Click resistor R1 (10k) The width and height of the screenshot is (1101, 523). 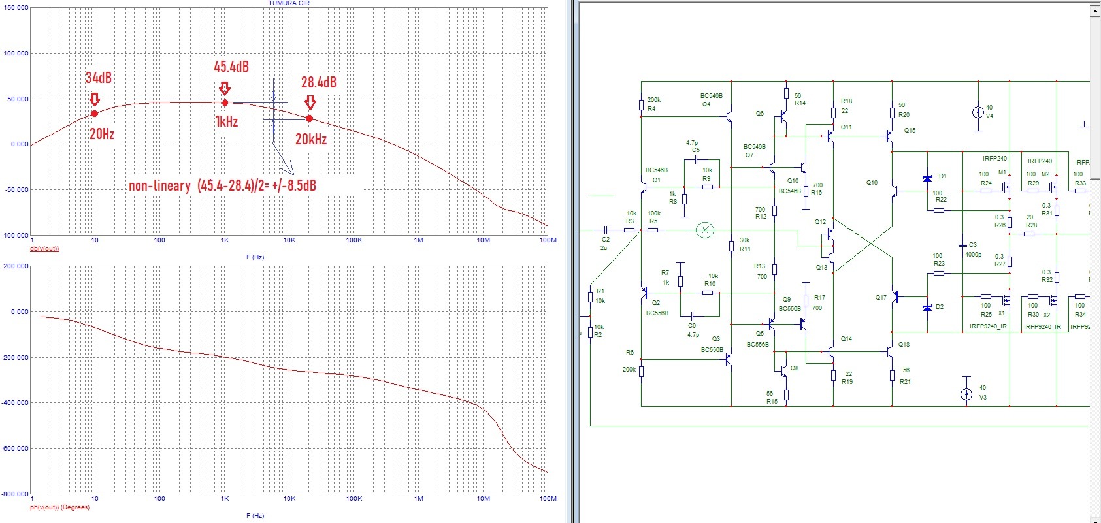[x=590, y=298]
